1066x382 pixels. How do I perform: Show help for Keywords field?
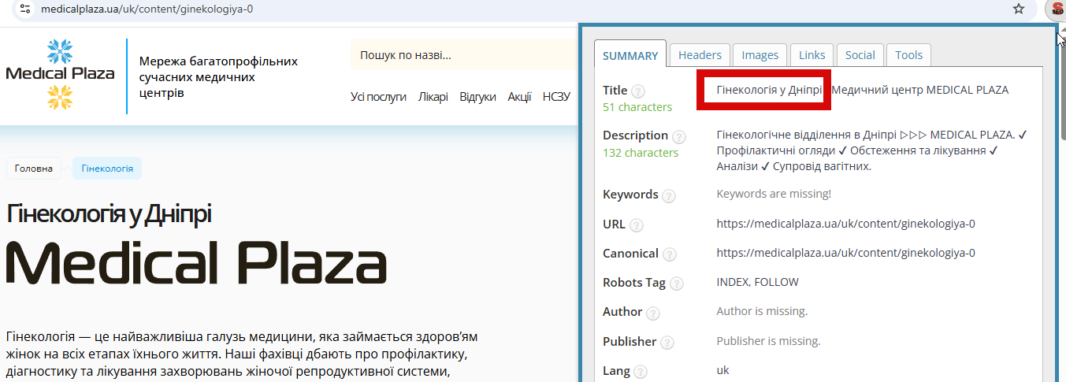click(x=668, y=195)
